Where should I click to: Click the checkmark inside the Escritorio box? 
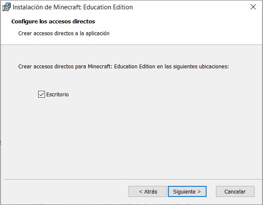(x=42, y=94)
